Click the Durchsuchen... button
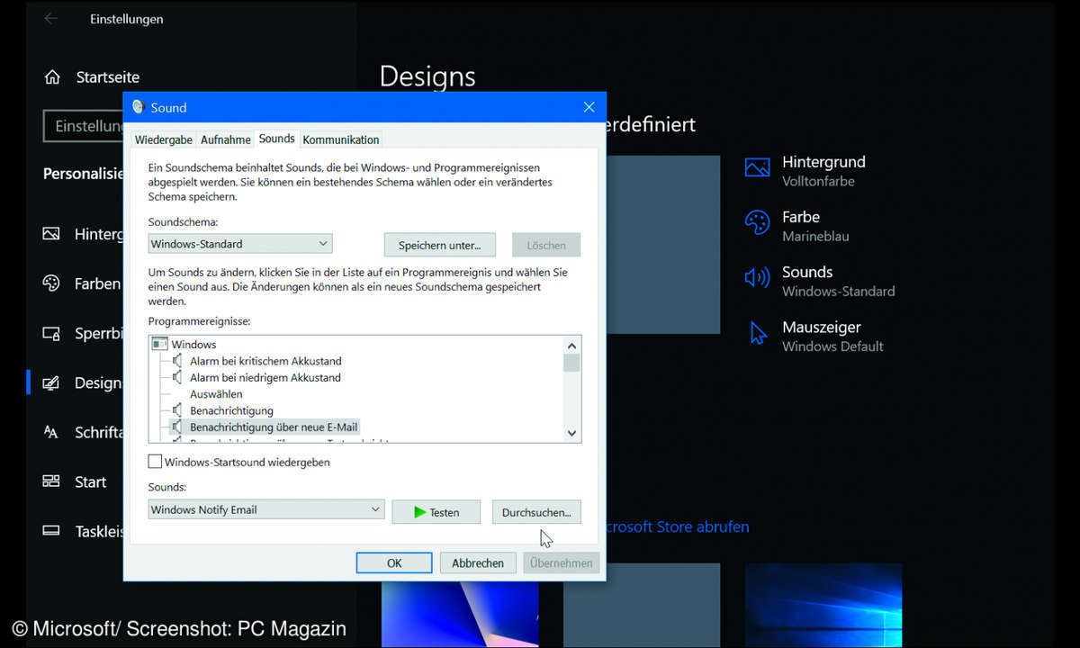The width and height of the screenshot is (1080, 648). (536, 512)
